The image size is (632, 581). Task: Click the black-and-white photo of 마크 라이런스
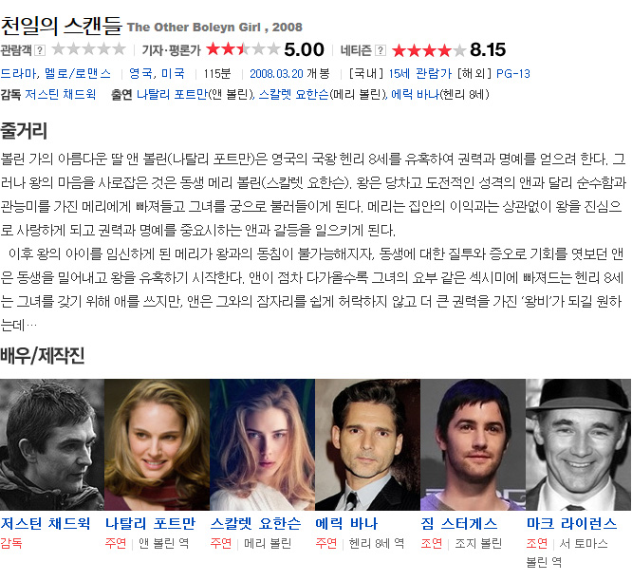tap(579, 444)
